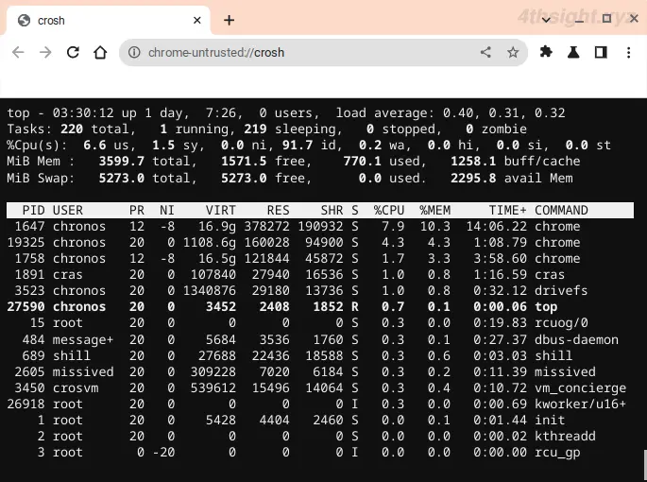Click the message+ user entry
Image resolution: width=647 pixels, height=482 pixels.
[83, 339]
